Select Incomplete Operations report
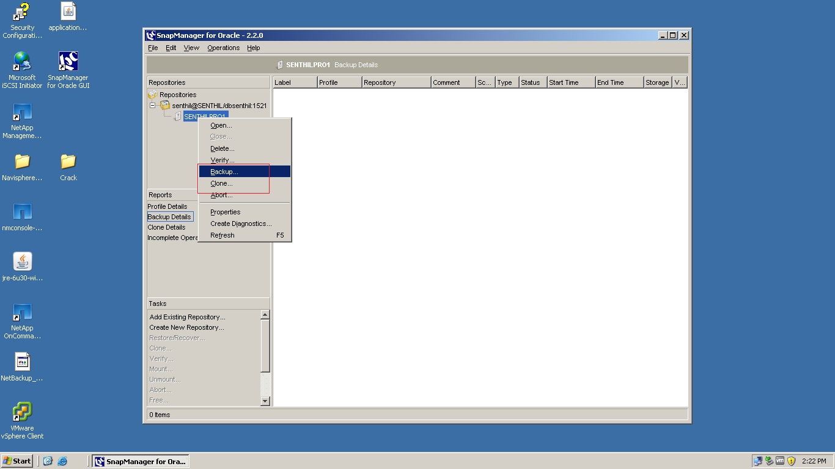This screenshot has width=835, height=469. 173,238
